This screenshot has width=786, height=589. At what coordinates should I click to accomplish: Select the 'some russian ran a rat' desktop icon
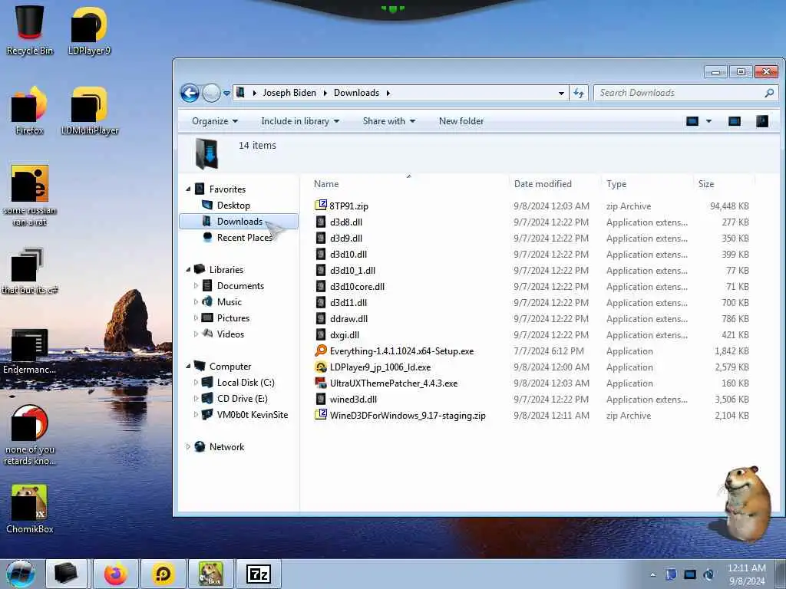coord(30,196)
